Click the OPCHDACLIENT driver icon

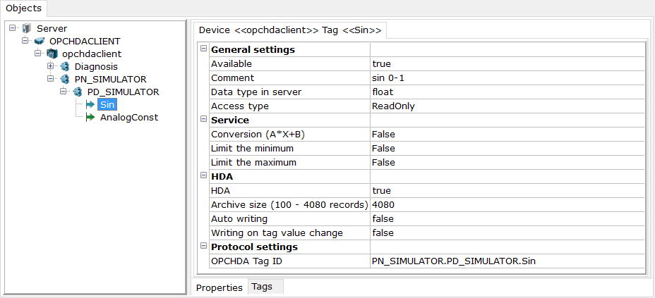(x=39, y=42)
